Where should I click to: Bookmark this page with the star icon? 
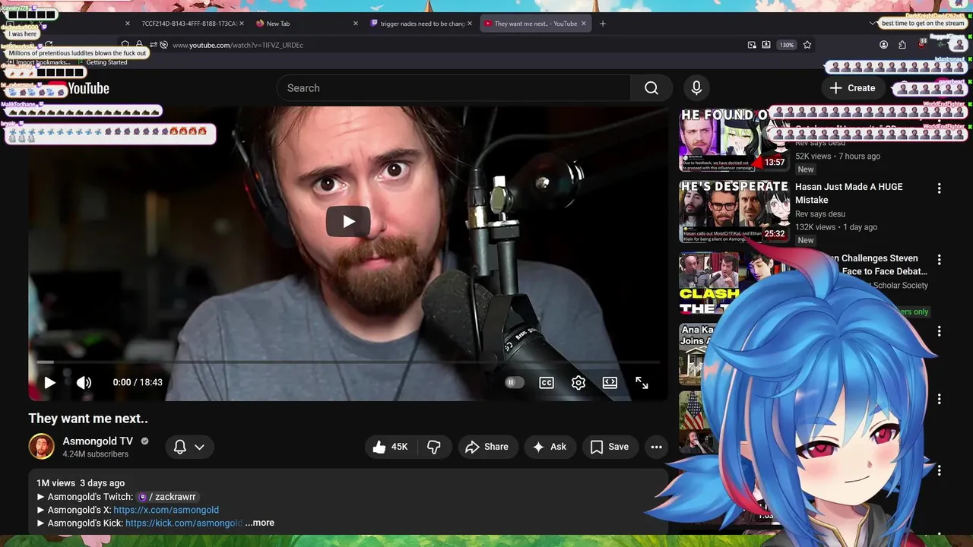point(807,45)
